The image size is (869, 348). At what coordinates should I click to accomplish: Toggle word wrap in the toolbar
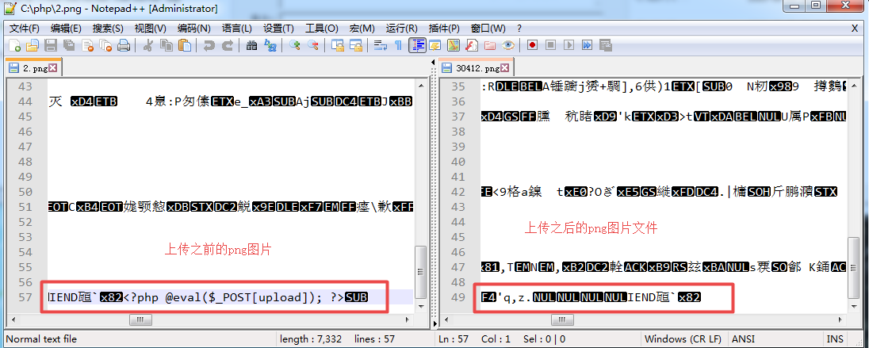click(x=381, y=45)
